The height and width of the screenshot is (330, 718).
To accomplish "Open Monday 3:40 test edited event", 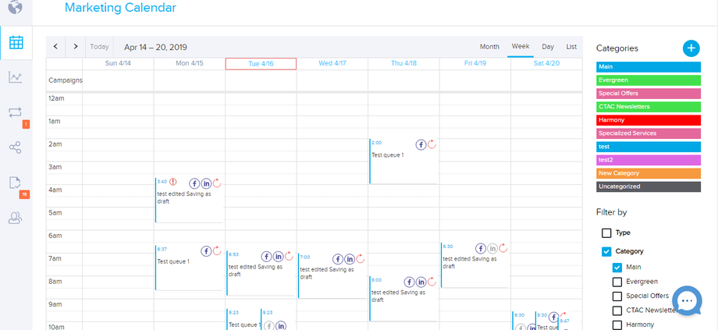I will pyautogui.click(x=190, y=200).
